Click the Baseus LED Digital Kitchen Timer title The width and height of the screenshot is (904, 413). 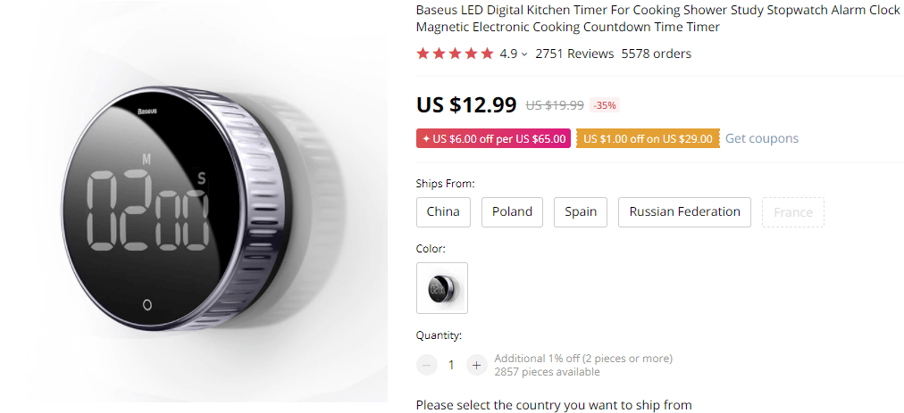(657, 19)
